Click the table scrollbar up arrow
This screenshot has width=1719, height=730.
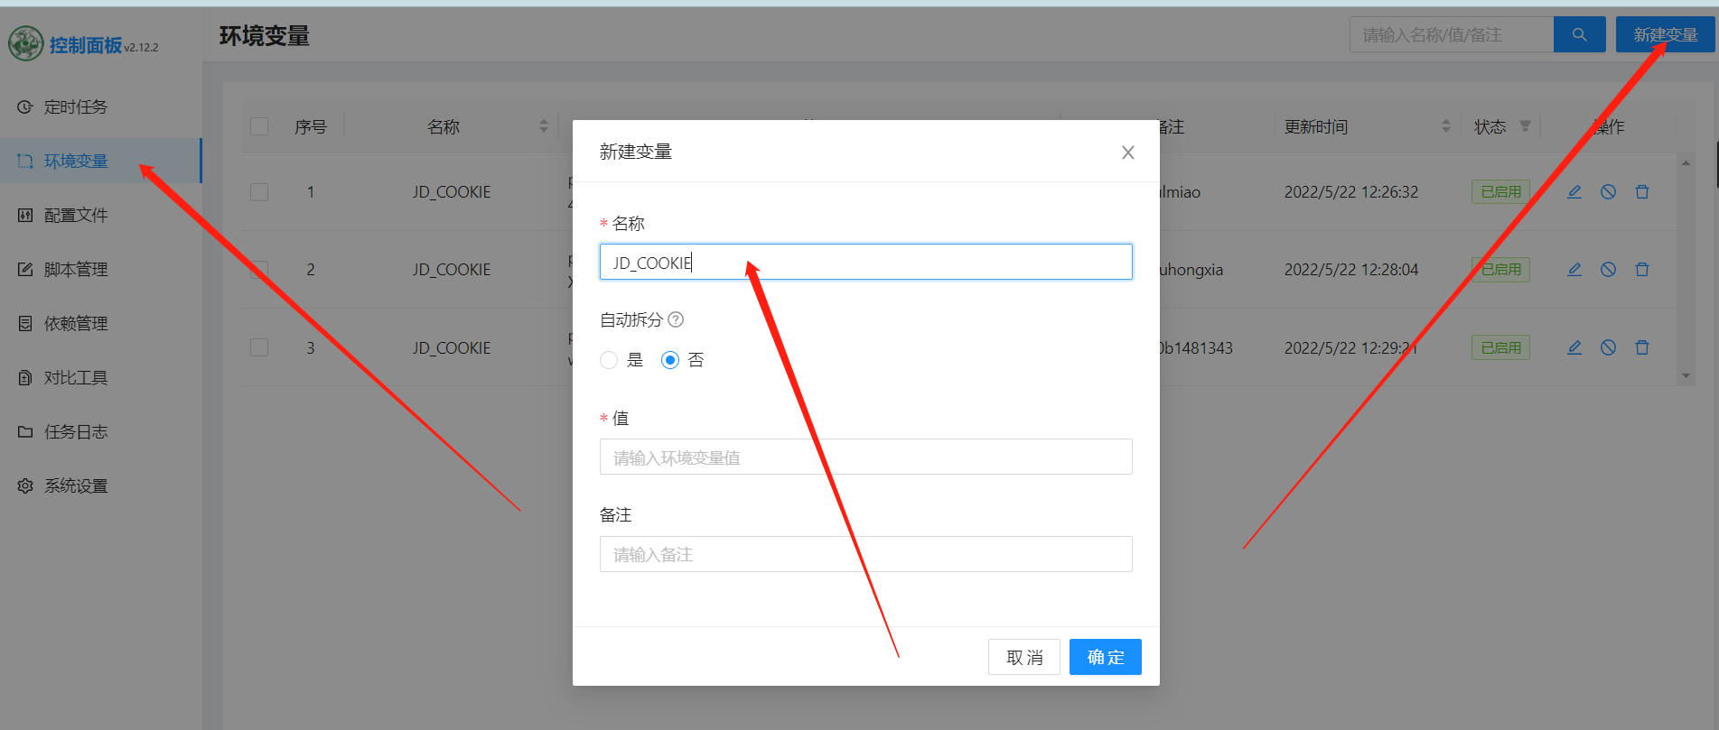(1686, 163)
